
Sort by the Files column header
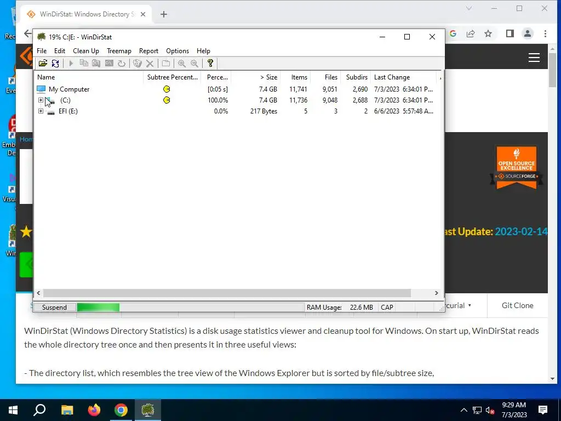(325, 77)
